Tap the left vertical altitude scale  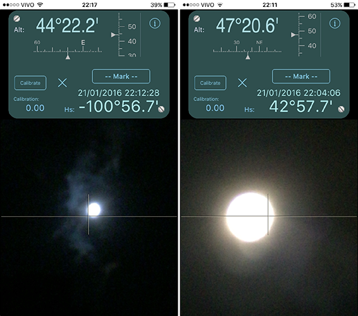pos(125,35)
